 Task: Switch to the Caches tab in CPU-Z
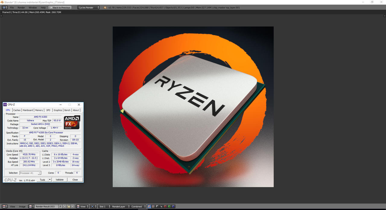17,110
